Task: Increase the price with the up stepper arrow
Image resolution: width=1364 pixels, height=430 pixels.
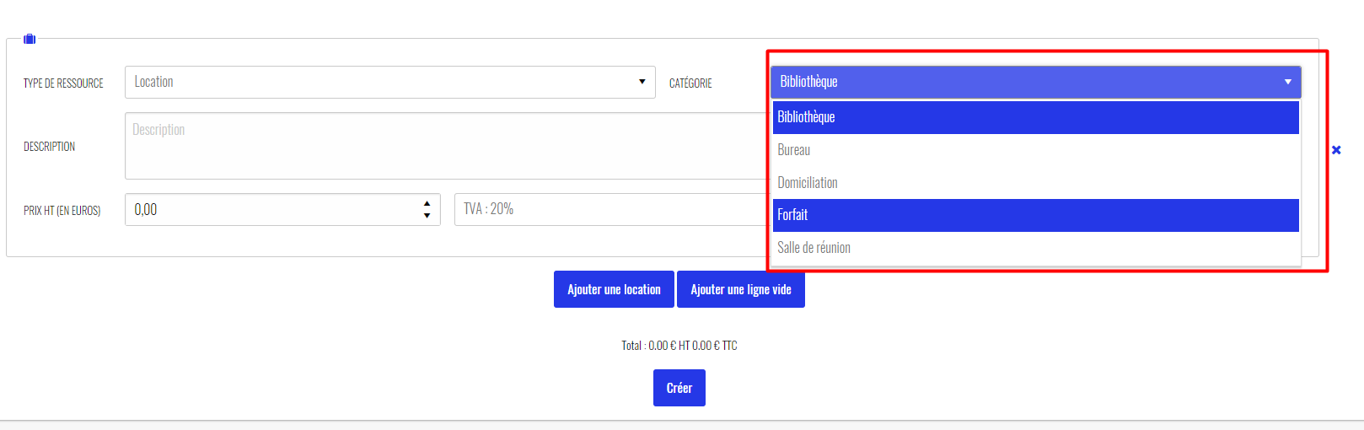Action: coord(427,203)
